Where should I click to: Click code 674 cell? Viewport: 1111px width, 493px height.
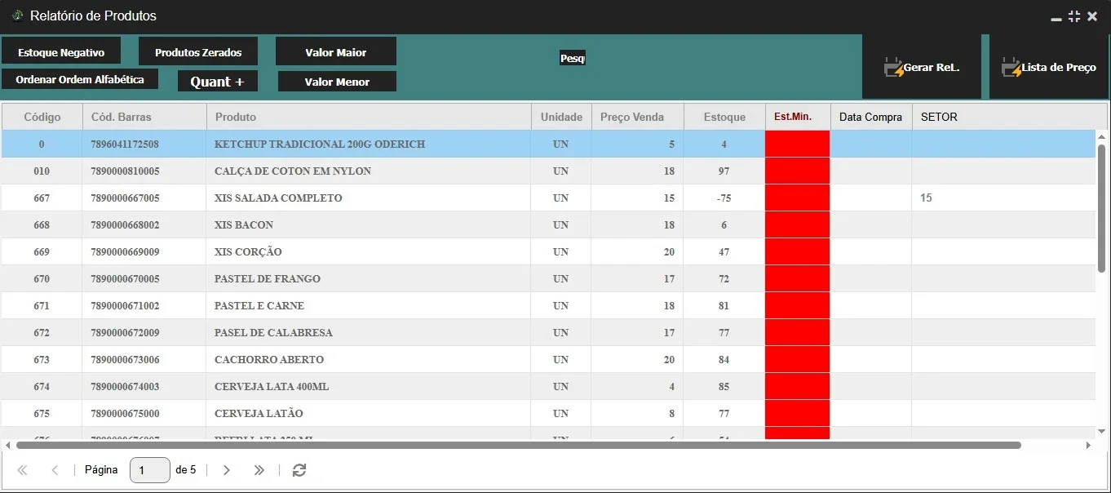pyautogui.click(x=42, y=386)
